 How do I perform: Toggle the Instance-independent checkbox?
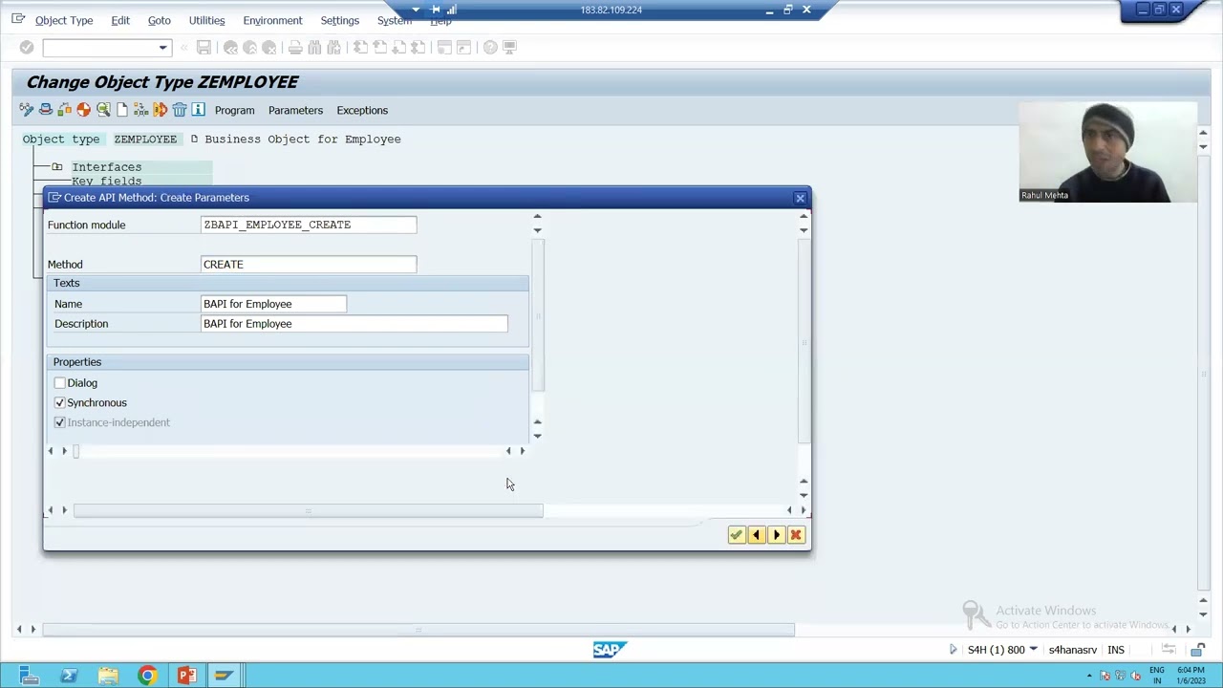click(60, 422)
